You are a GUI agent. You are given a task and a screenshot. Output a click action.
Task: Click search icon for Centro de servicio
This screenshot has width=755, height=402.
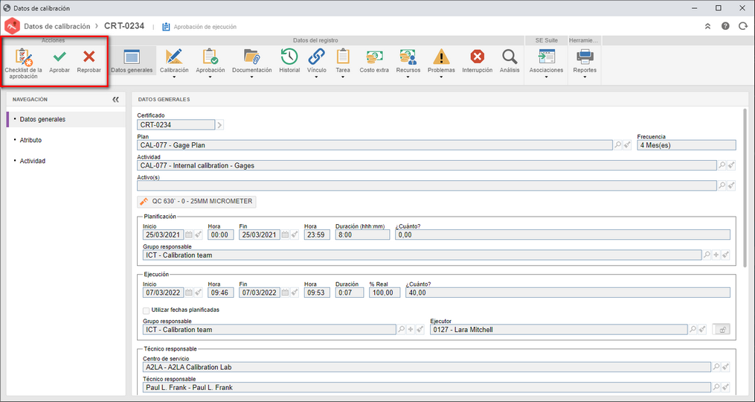coord(716,367)
